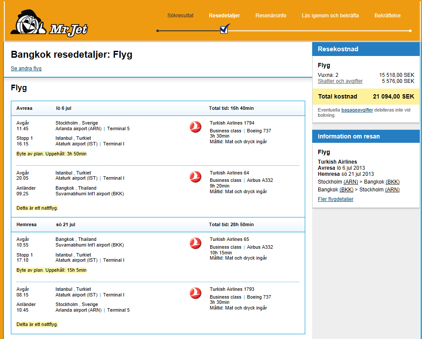Open Läs igenom och bekräfta step
The height and width of the screenshot is (339, 422).
[x=330, y=16]
